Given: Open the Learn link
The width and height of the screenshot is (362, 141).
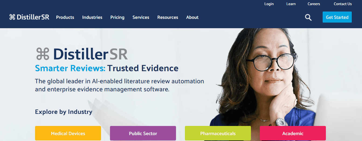Looking at the screenshot, I should [x=291, y=4].
